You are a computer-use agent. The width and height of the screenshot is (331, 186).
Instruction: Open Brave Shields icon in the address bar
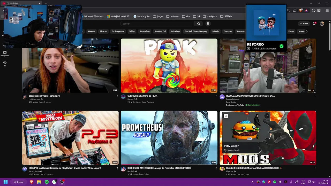[x=300, y=10]
